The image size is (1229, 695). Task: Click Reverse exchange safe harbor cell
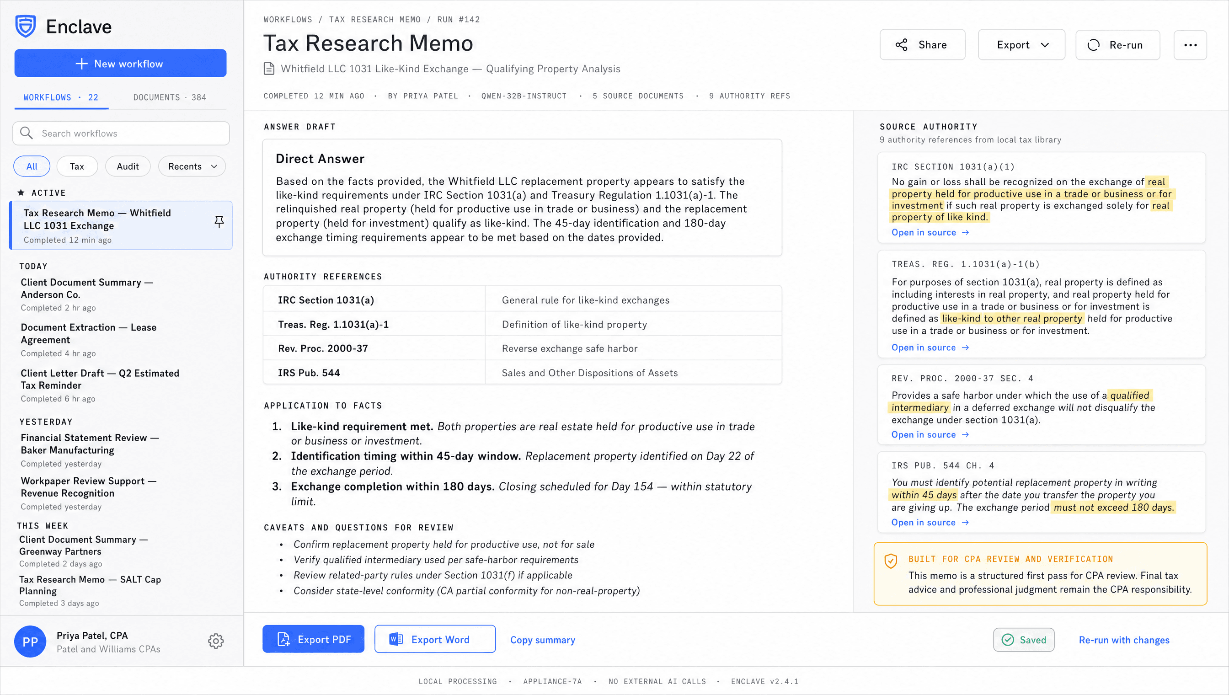point(633,348)
